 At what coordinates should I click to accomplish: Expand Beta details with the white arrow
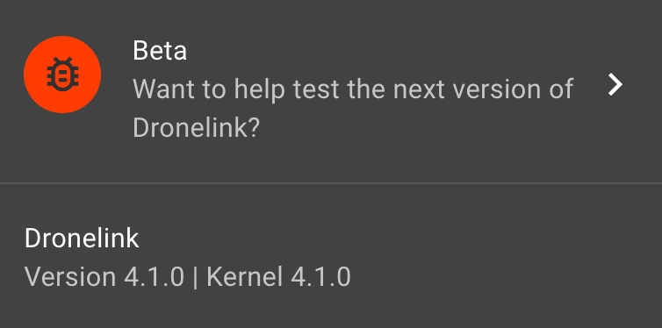615,84
